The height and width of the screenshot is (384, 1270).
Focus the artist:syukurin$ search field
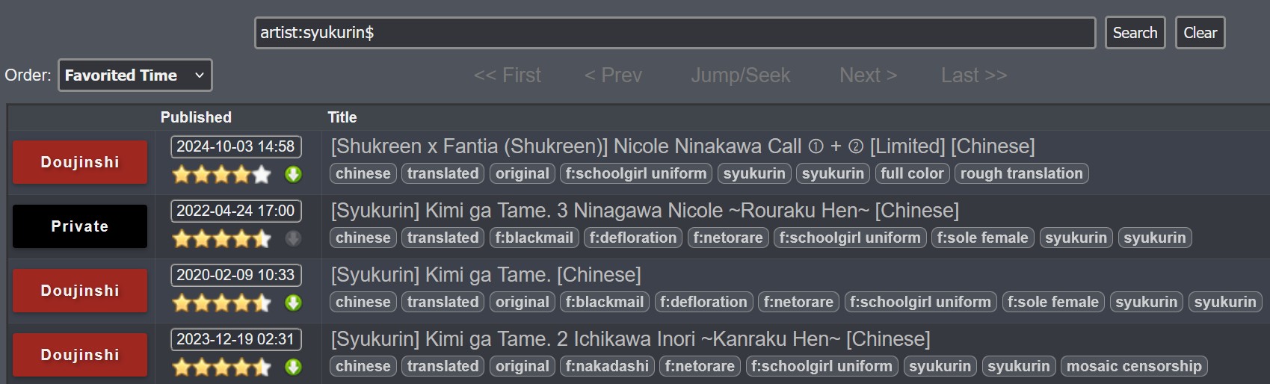675,33
